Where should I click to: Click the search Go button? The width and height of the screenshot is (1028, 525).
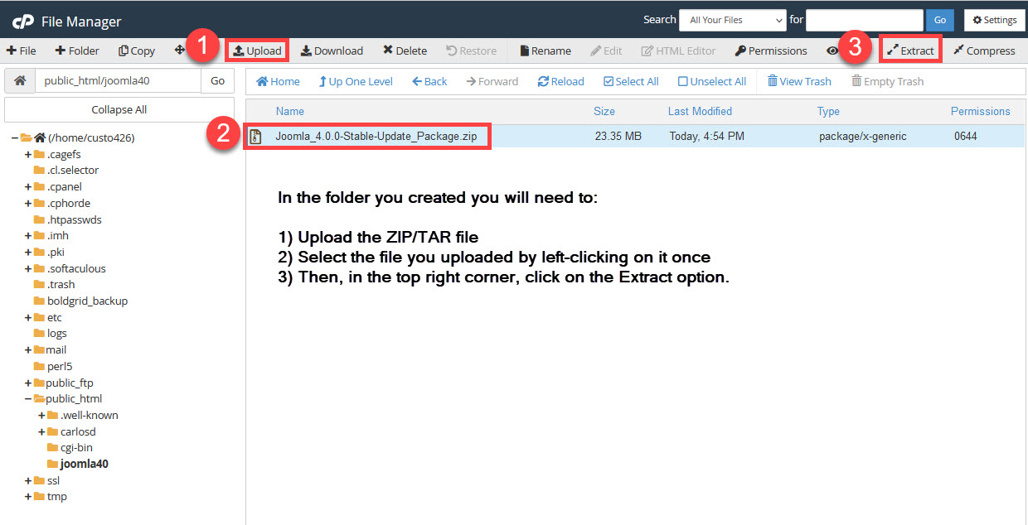tap(940, 20)
